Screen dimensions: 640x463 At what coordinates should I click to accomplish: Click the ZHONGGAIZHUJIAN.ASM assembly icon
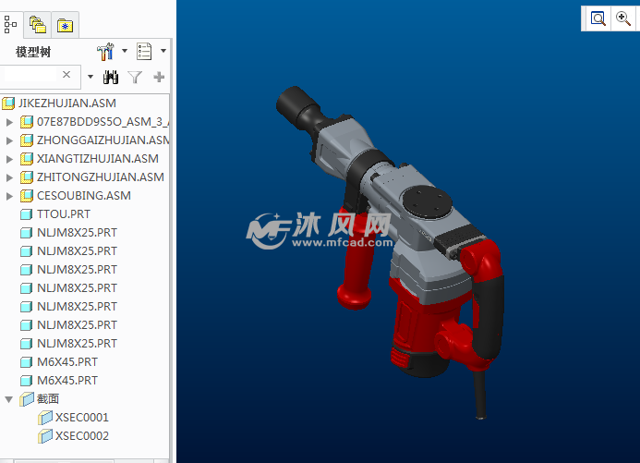pyautogui.click(x=27, y=140)
